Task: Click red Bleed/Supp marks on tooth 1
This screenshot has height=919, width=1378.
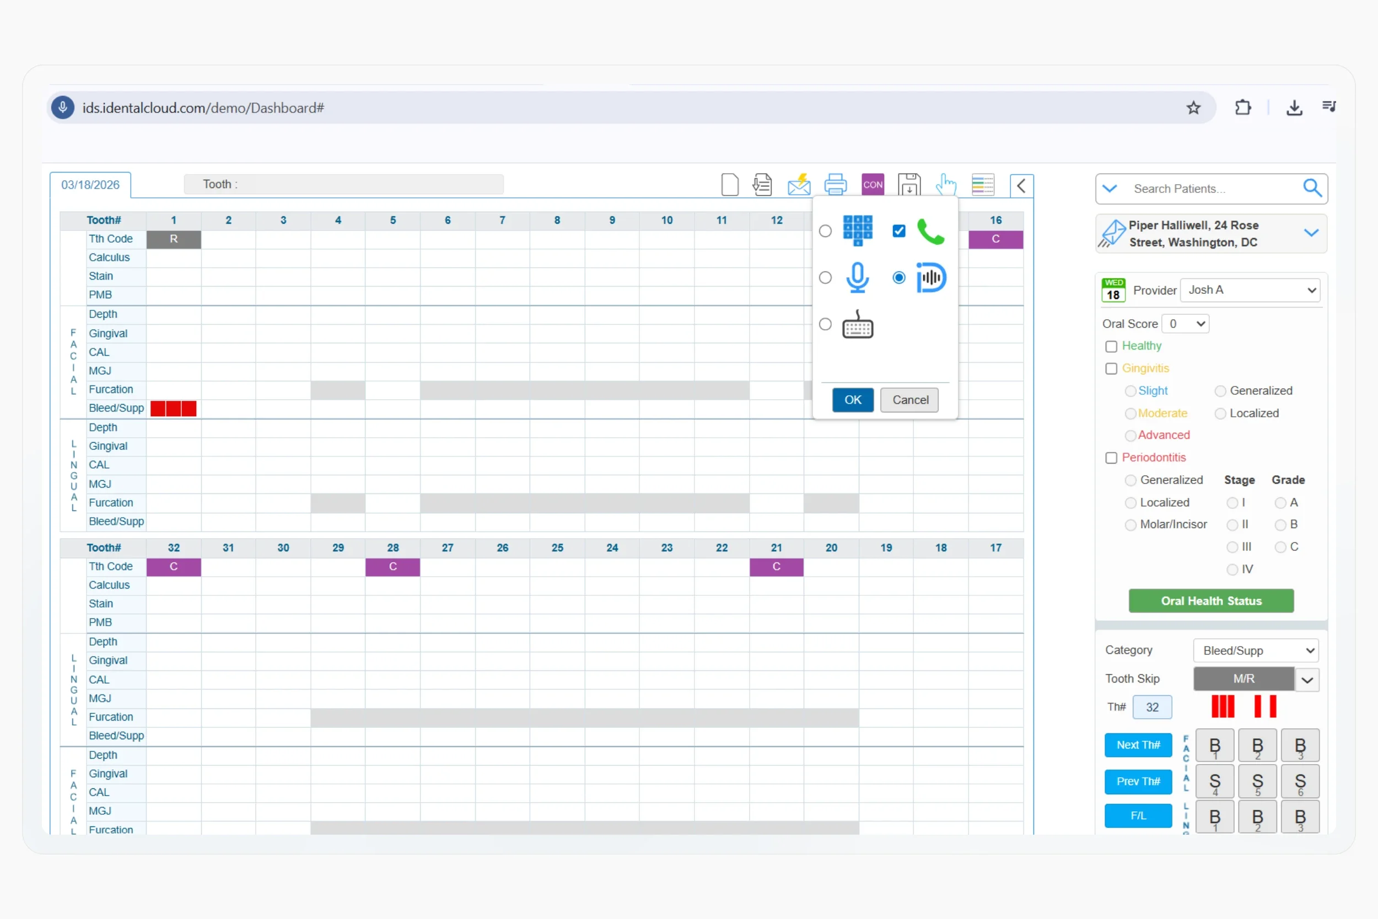Action: [x=174, y=409]
